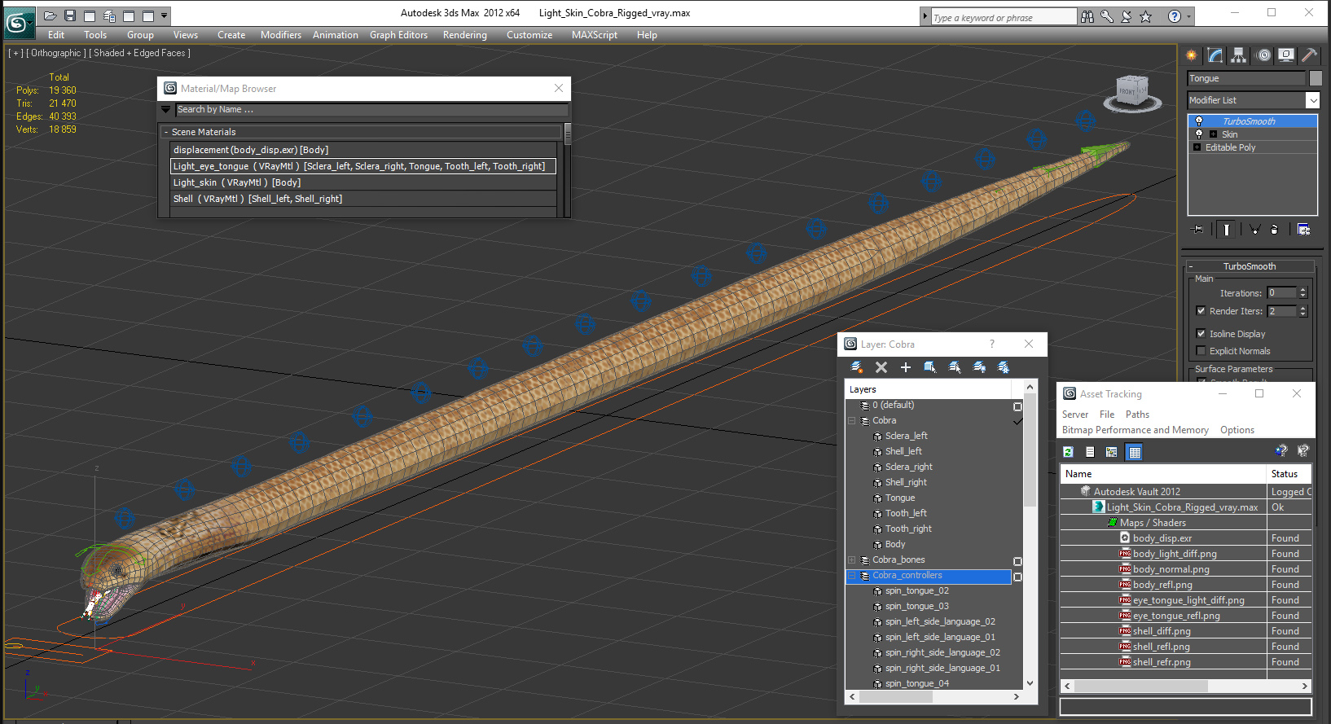Click the object color swatch beside Tongue
Viewport: 1331px width, 724px height.
[x=1316, y=78]
